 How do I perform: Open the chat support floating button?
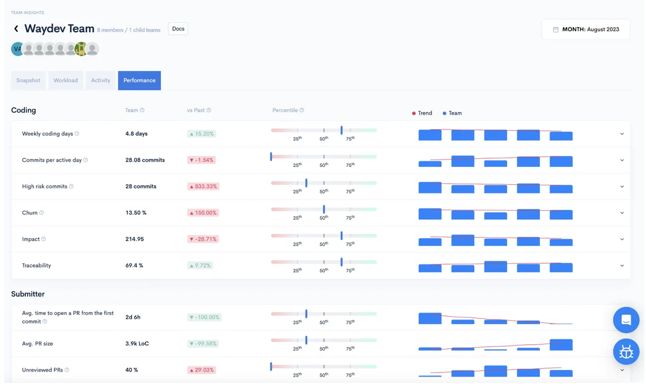click(626, 320)
